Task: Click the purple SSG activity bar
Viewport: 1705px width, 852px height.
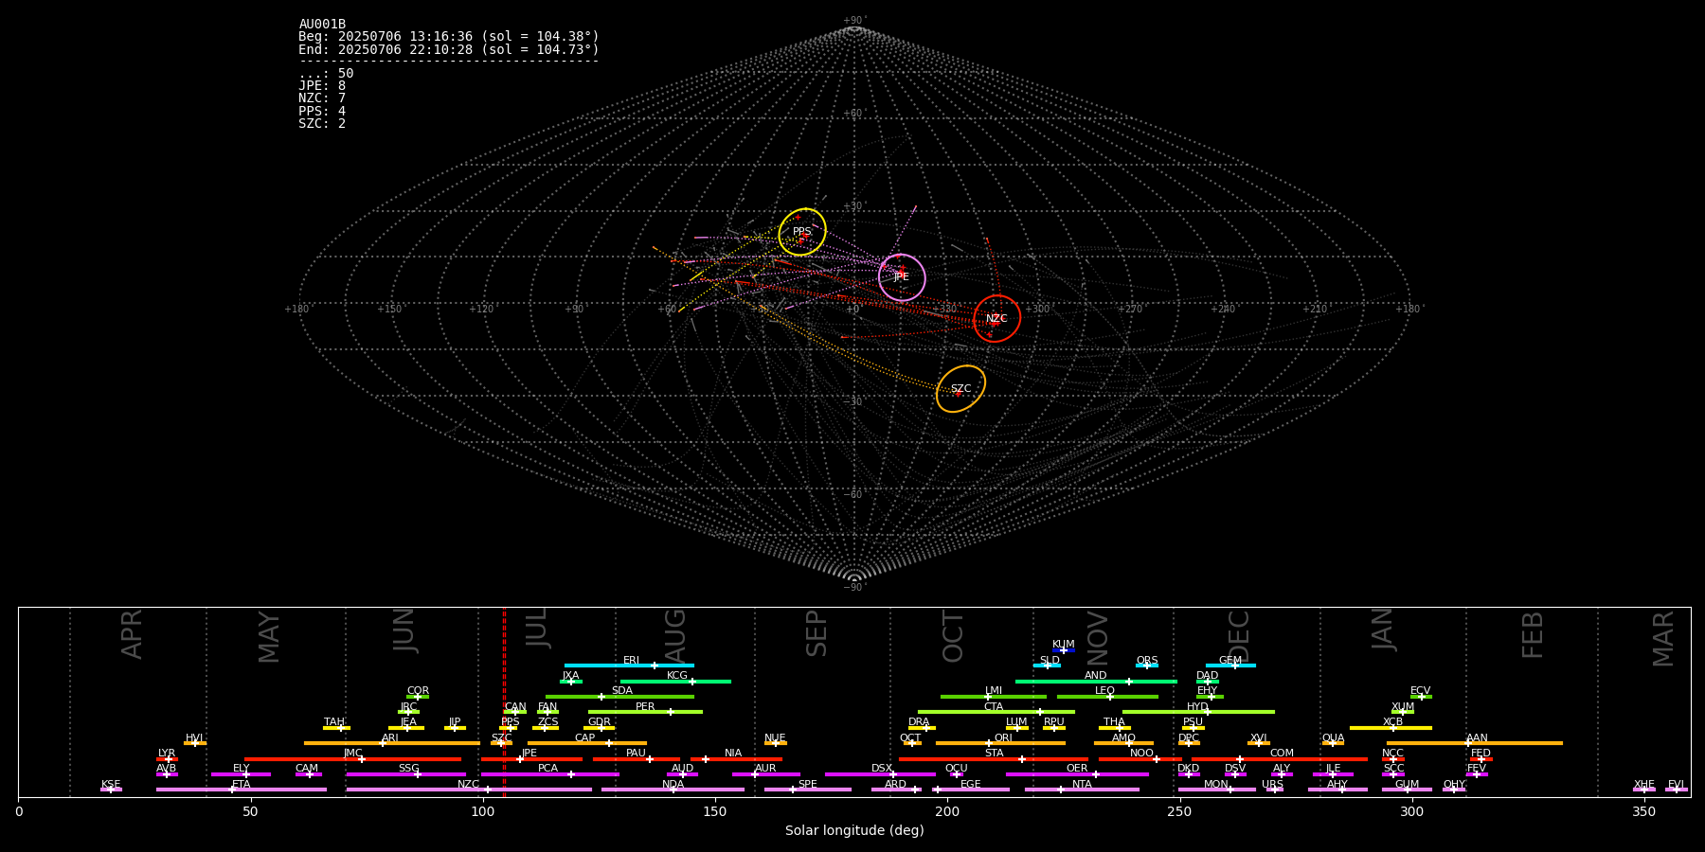Action: pyautogui.click(x=405, y=774)
